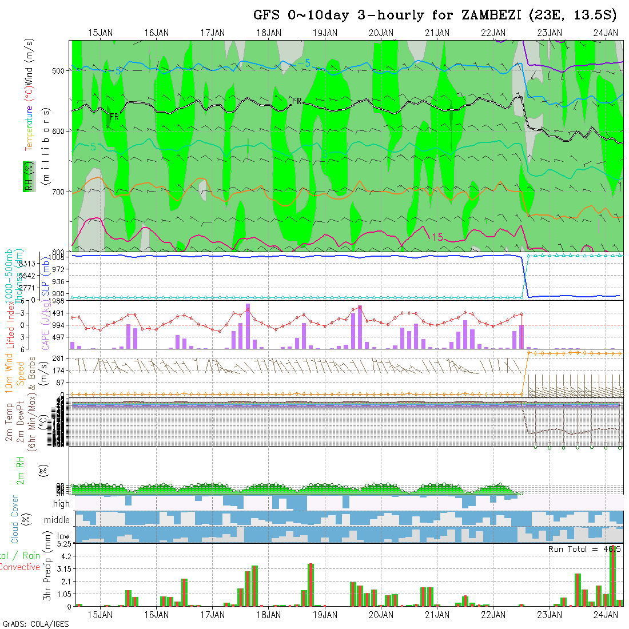Screen dimensions: 629x629
Task: Click the pink 15 isotherm contour label
Action: 437,237
